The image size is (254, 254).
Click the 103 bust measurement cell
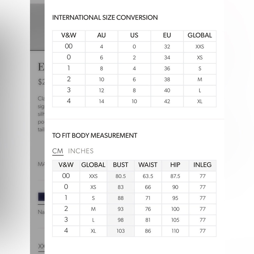click(120, 231)
